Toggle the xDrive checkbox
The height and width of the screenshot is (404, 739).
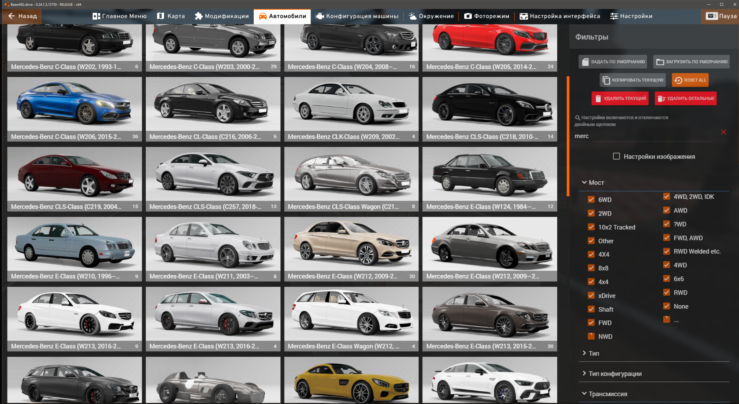(x=591, y=296)
